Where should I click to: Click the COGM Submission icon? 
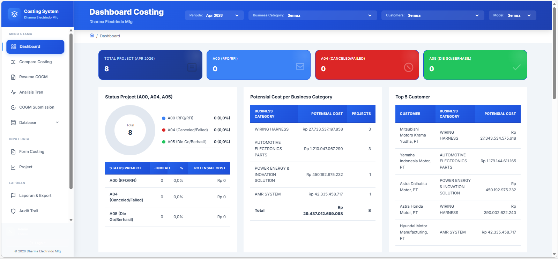click(x=13, y=108)
